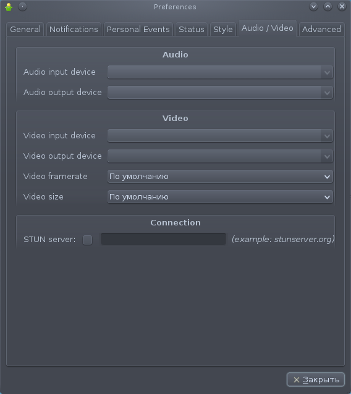Image resolution: width=351 pixels, height=394 pixels.
Task: Open the Audio output device dropdown
Action: pyautogui.click(x=220, y=93)
